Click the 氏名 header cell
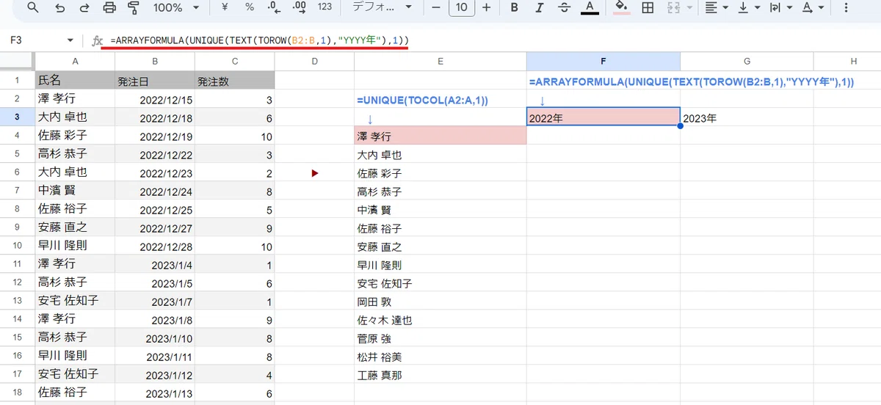 click(x=75, y=80)
